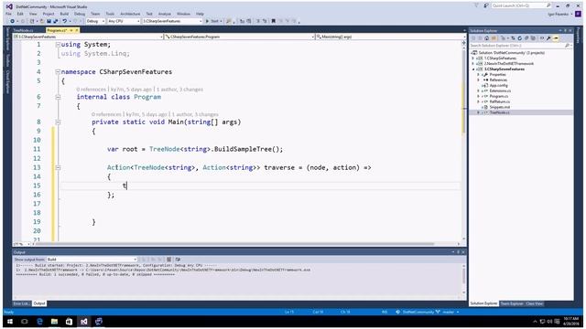This screenshot has width=586, height=329.
Task: Click Collapse All icon in Solution Explorer
Action: click(x=526, y=38)
